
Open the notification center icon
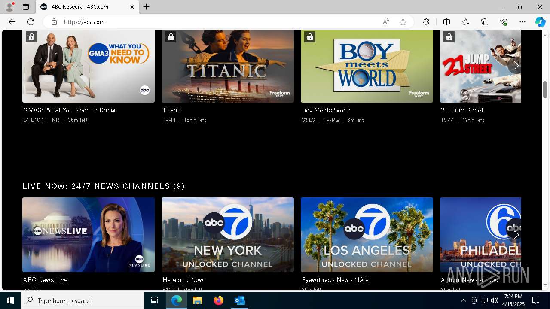click(536, 300)
